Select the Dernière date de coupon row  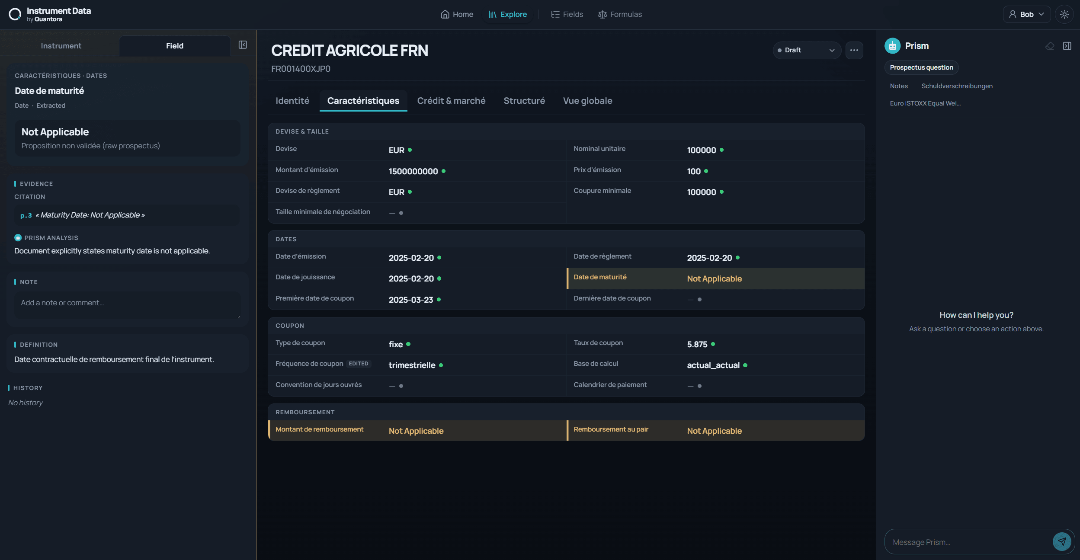tap(715, 299)
